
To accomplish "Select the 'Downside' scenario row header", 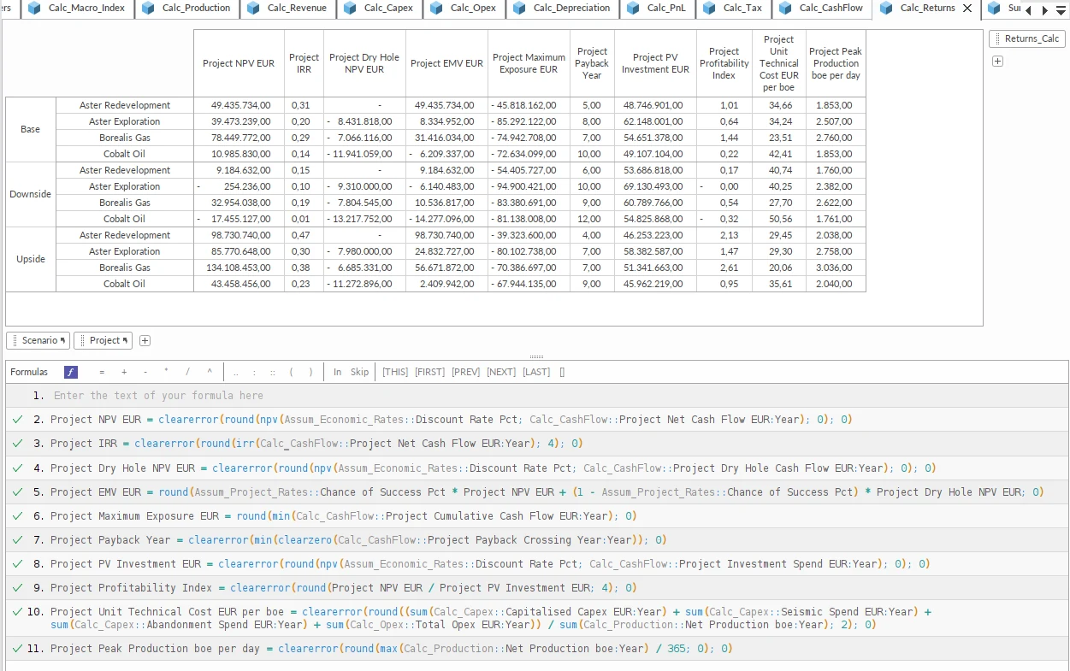I will [x=31, y=194].
